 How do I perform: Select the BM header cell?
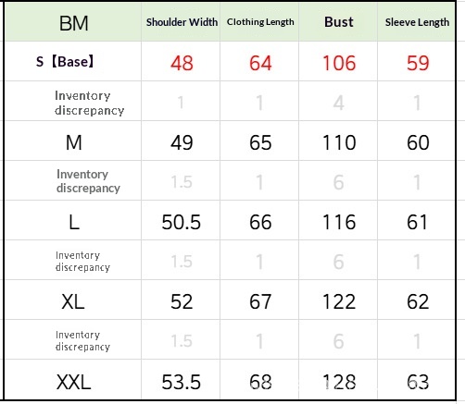[x=73, y=23]
